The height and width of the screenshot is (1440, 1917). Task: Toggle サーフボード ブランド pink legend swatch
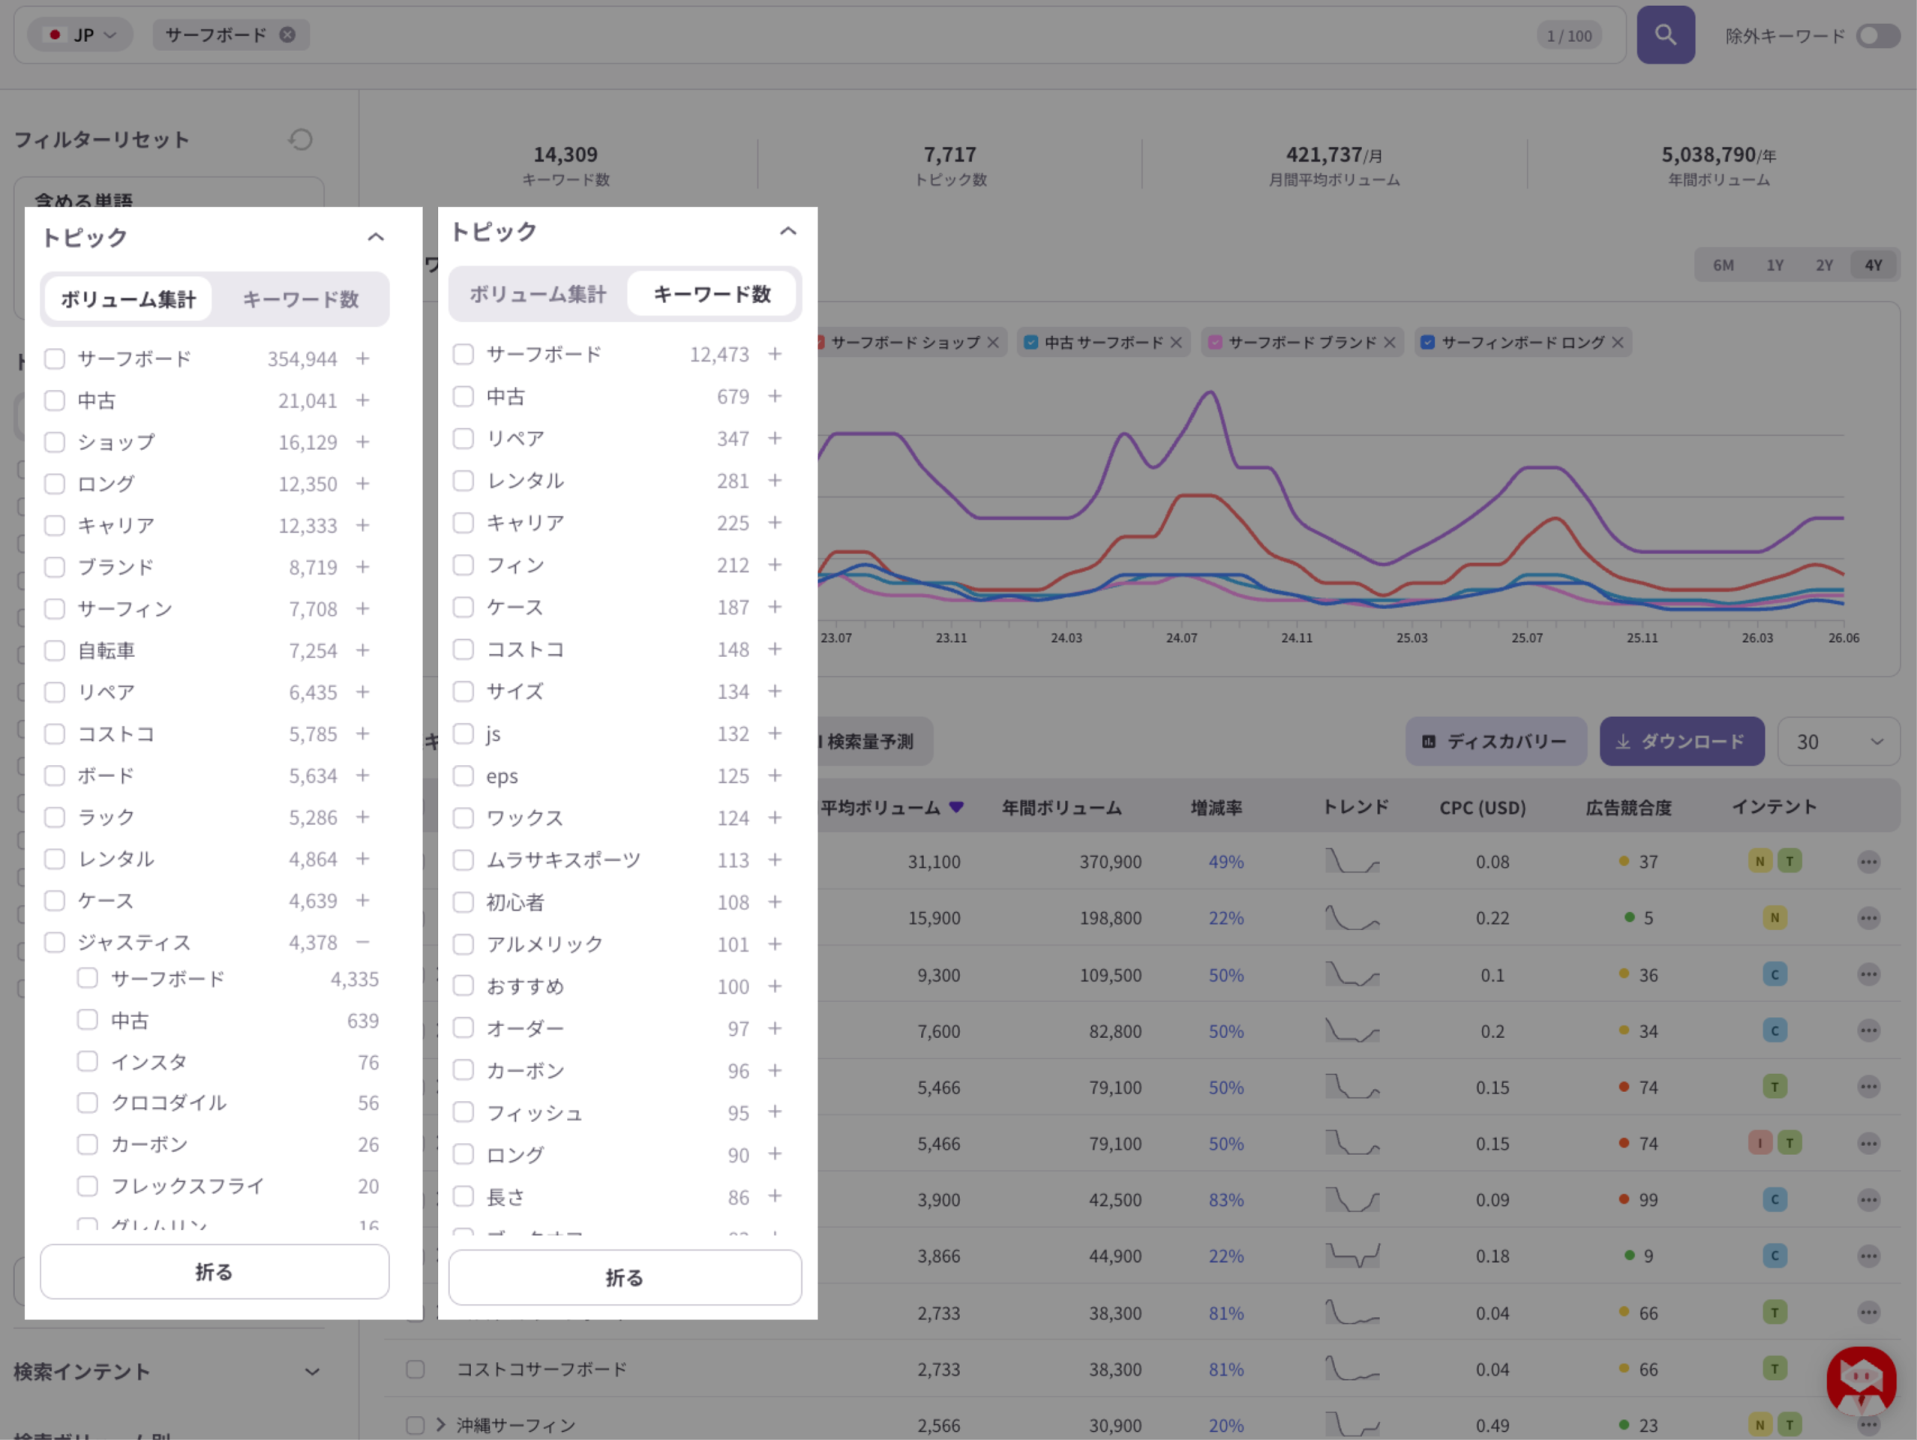click(x=1215, y=342)
